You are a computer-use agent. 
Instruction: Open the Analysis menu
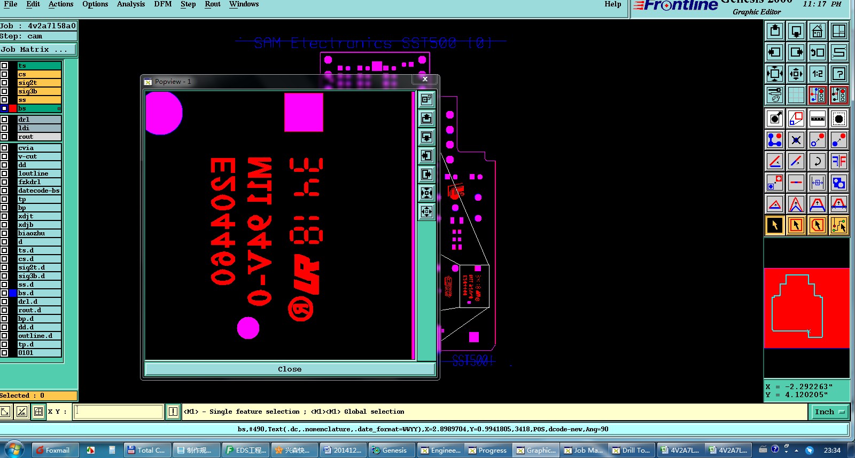pyautogui.click(x=131, y=4)
